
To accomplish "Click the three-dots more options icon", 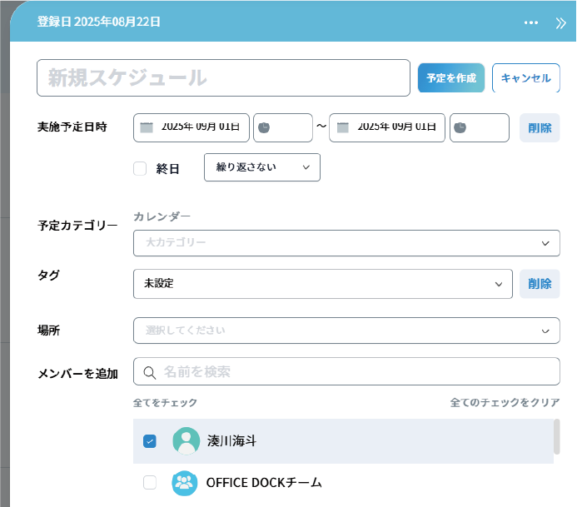I will 531,22.
